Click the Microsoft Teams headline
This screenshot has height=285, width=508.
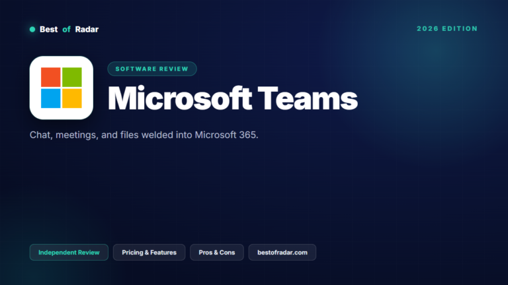[x=233, y=98]
